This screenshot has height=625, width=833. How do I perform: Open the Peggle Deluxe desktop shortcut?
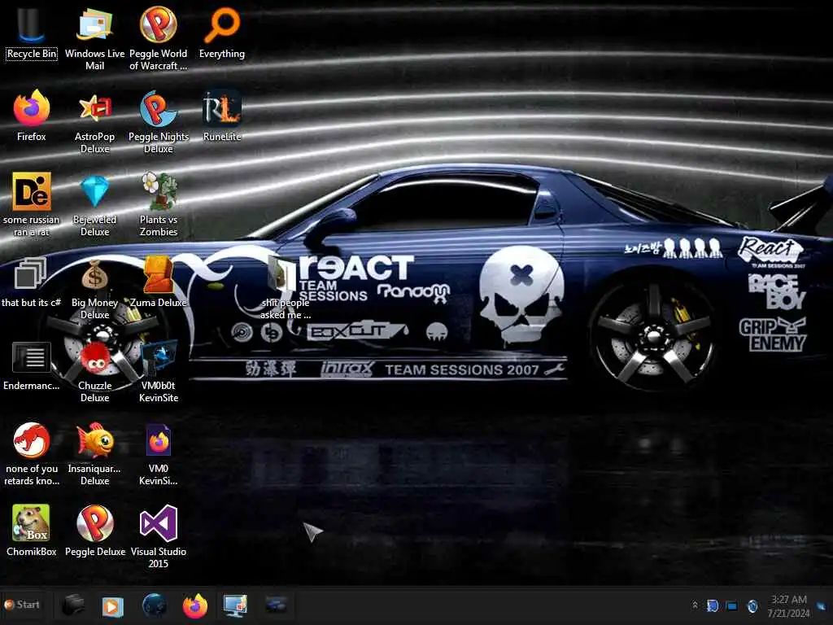pyautogui.click(x=94, y=531)
